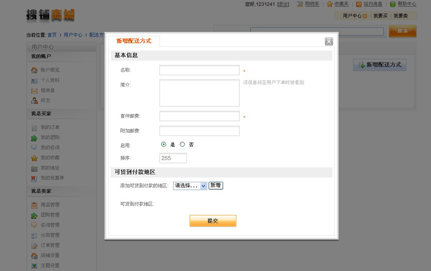Screen dimensions: 431x271
Task: Open the 我要卖 menu item
Action: (401, 16)
